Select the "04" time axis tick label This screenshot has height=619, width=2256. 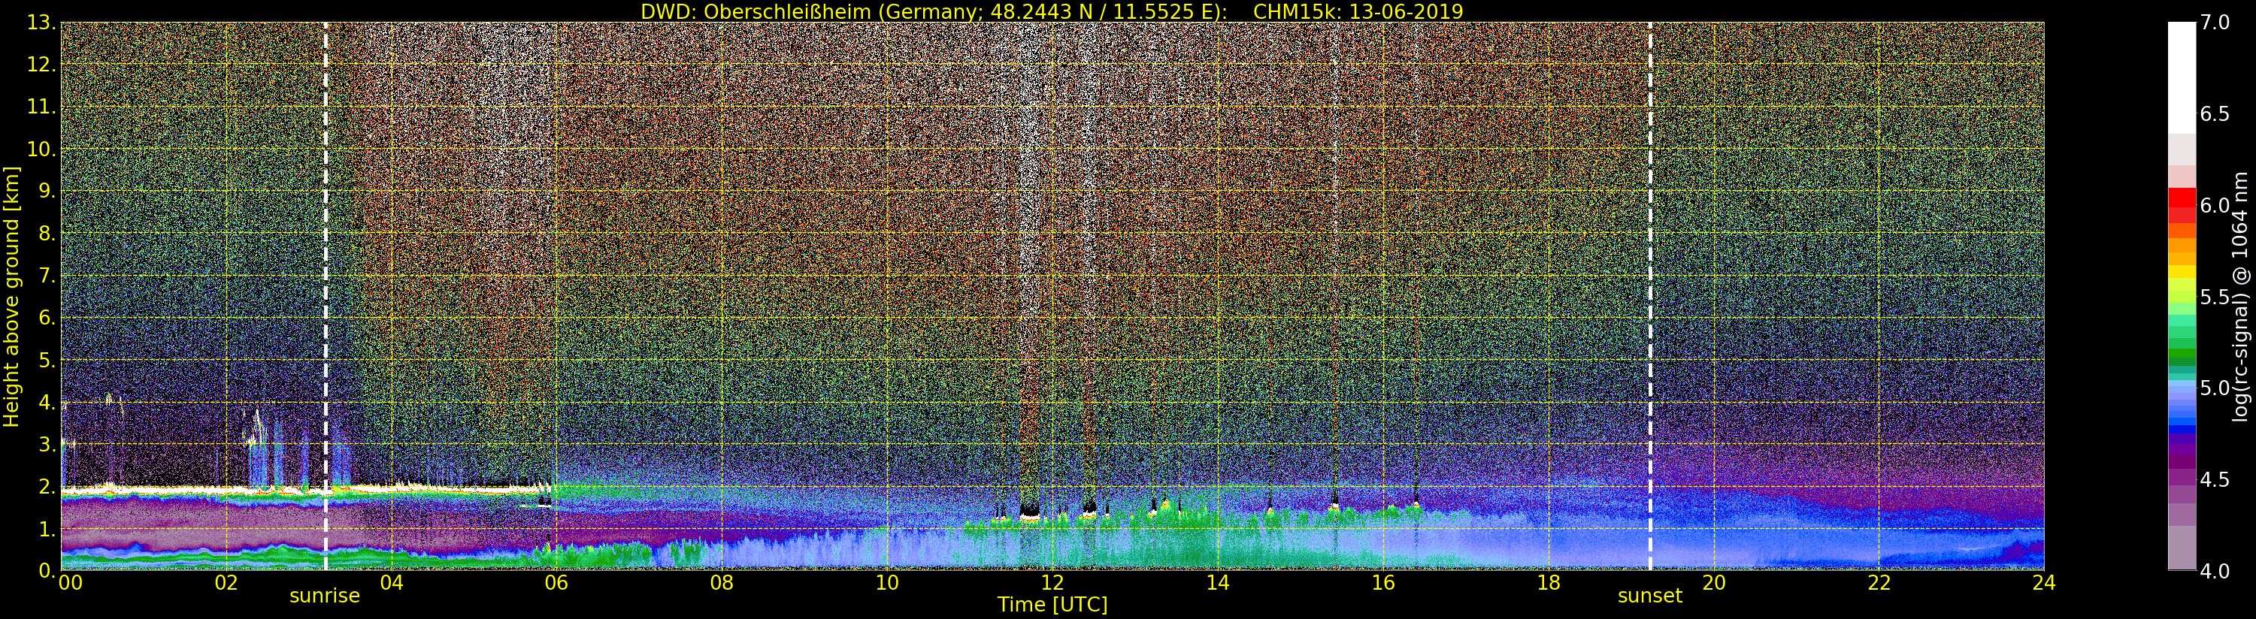392,582
